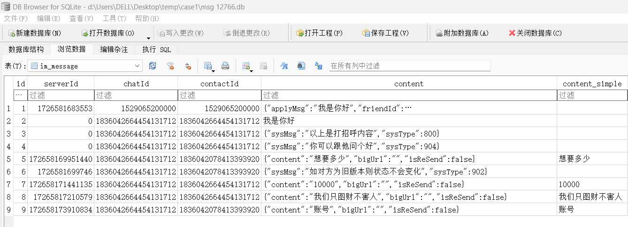Image resolution: width=628 pixels, height=227 pixels.
Task: Click 关闭数据库(C) toolbar button
Action: pyautogui.click(x=535, y=33)
